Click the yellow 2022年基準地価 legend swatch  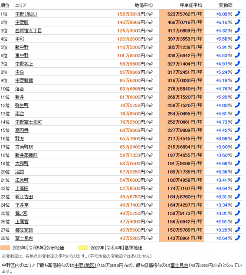[83, 248]
